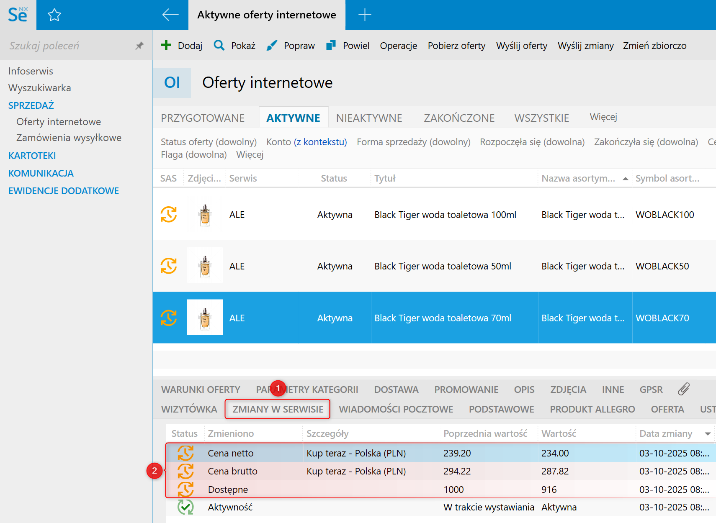Open the ZMIANY W SERWISIE tab

pos(278,409)
